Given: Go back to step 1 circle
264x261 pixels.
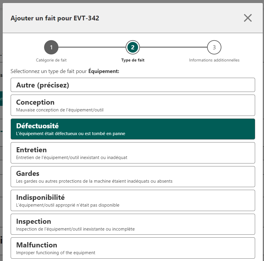Looking at the screenshot, I should click(51, 47).
